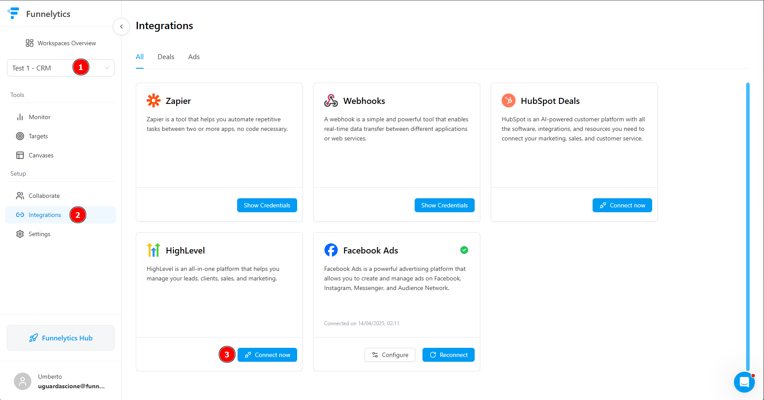The height and width of the screenshot is (400, 764).
Task: Click the Canvases layout icon
Action: tap(20, 155)
